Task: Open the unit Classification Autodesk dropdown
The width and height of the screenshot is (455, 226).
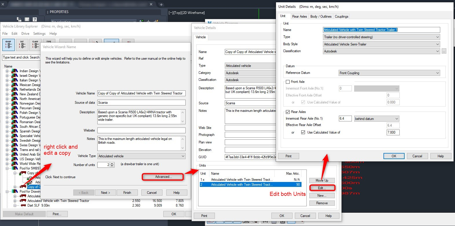Action: click(x=381, y=51)
